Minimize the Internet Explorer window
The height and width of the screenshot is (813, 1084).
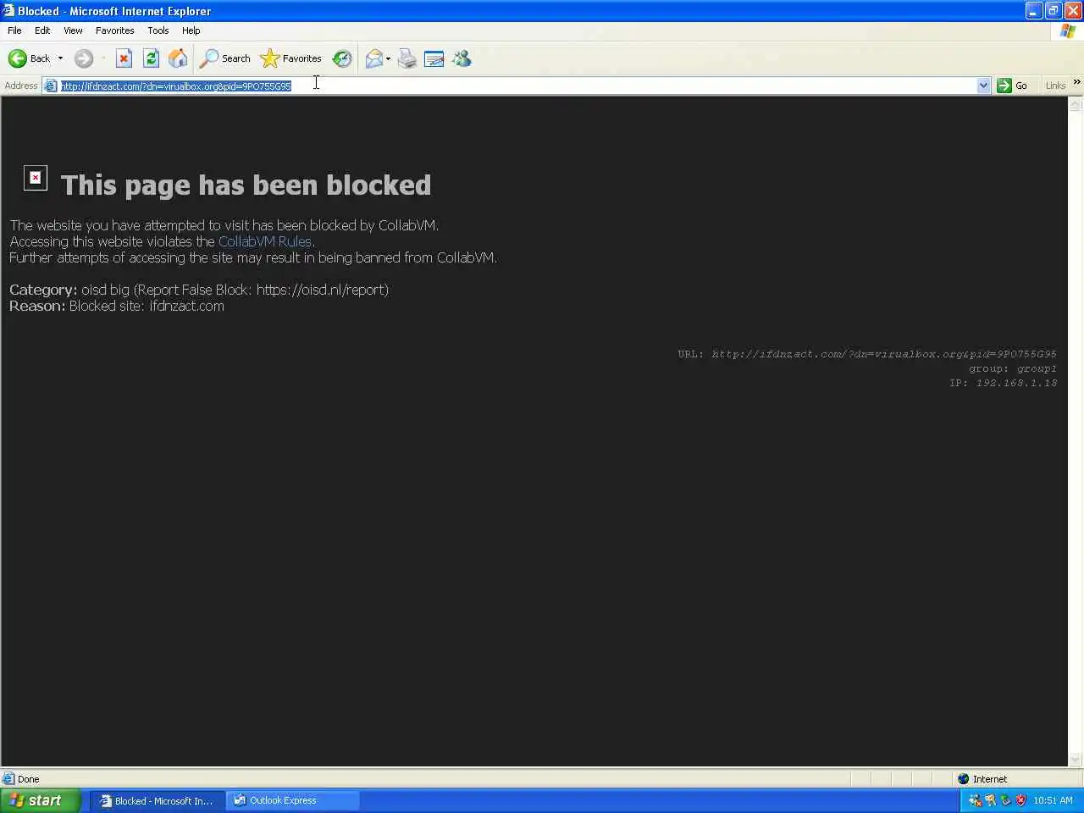[1033, 11]
